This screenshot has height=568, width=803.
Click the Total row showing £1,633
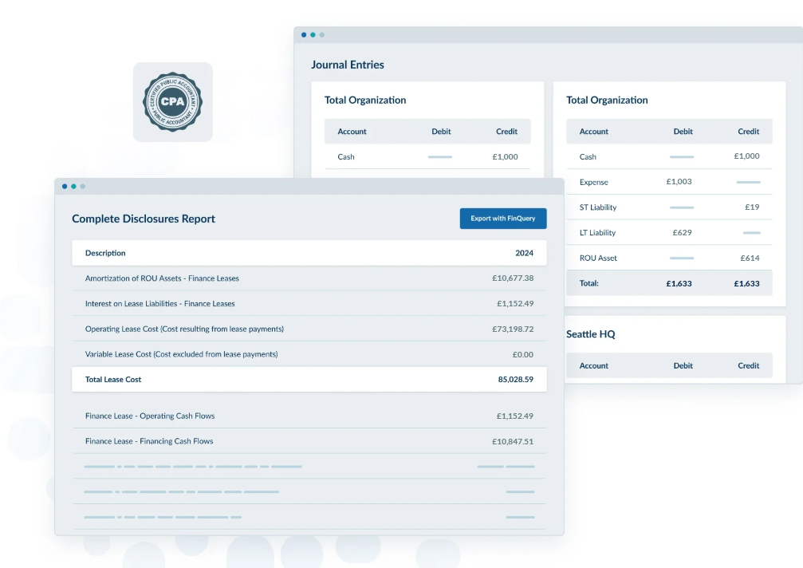(668, 282)
